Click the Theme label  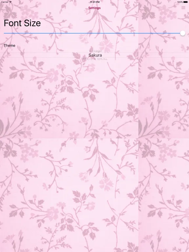pyautogui.click(x=10, y=46)
